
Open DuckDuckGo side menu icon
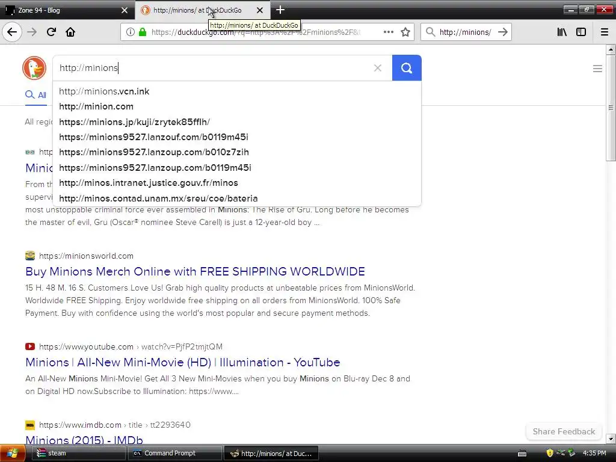coord(597,69)
